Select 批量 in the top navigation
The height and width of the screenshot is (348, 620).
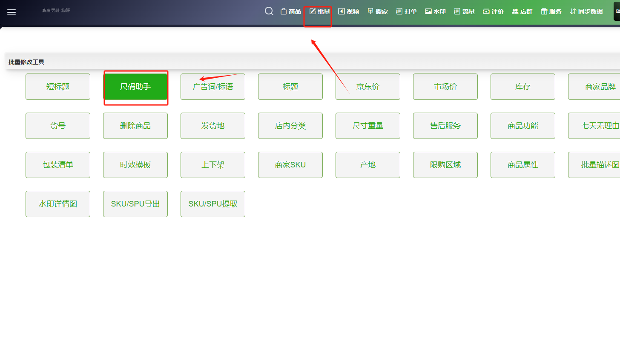pyautogui.click(x=320, y=11)
